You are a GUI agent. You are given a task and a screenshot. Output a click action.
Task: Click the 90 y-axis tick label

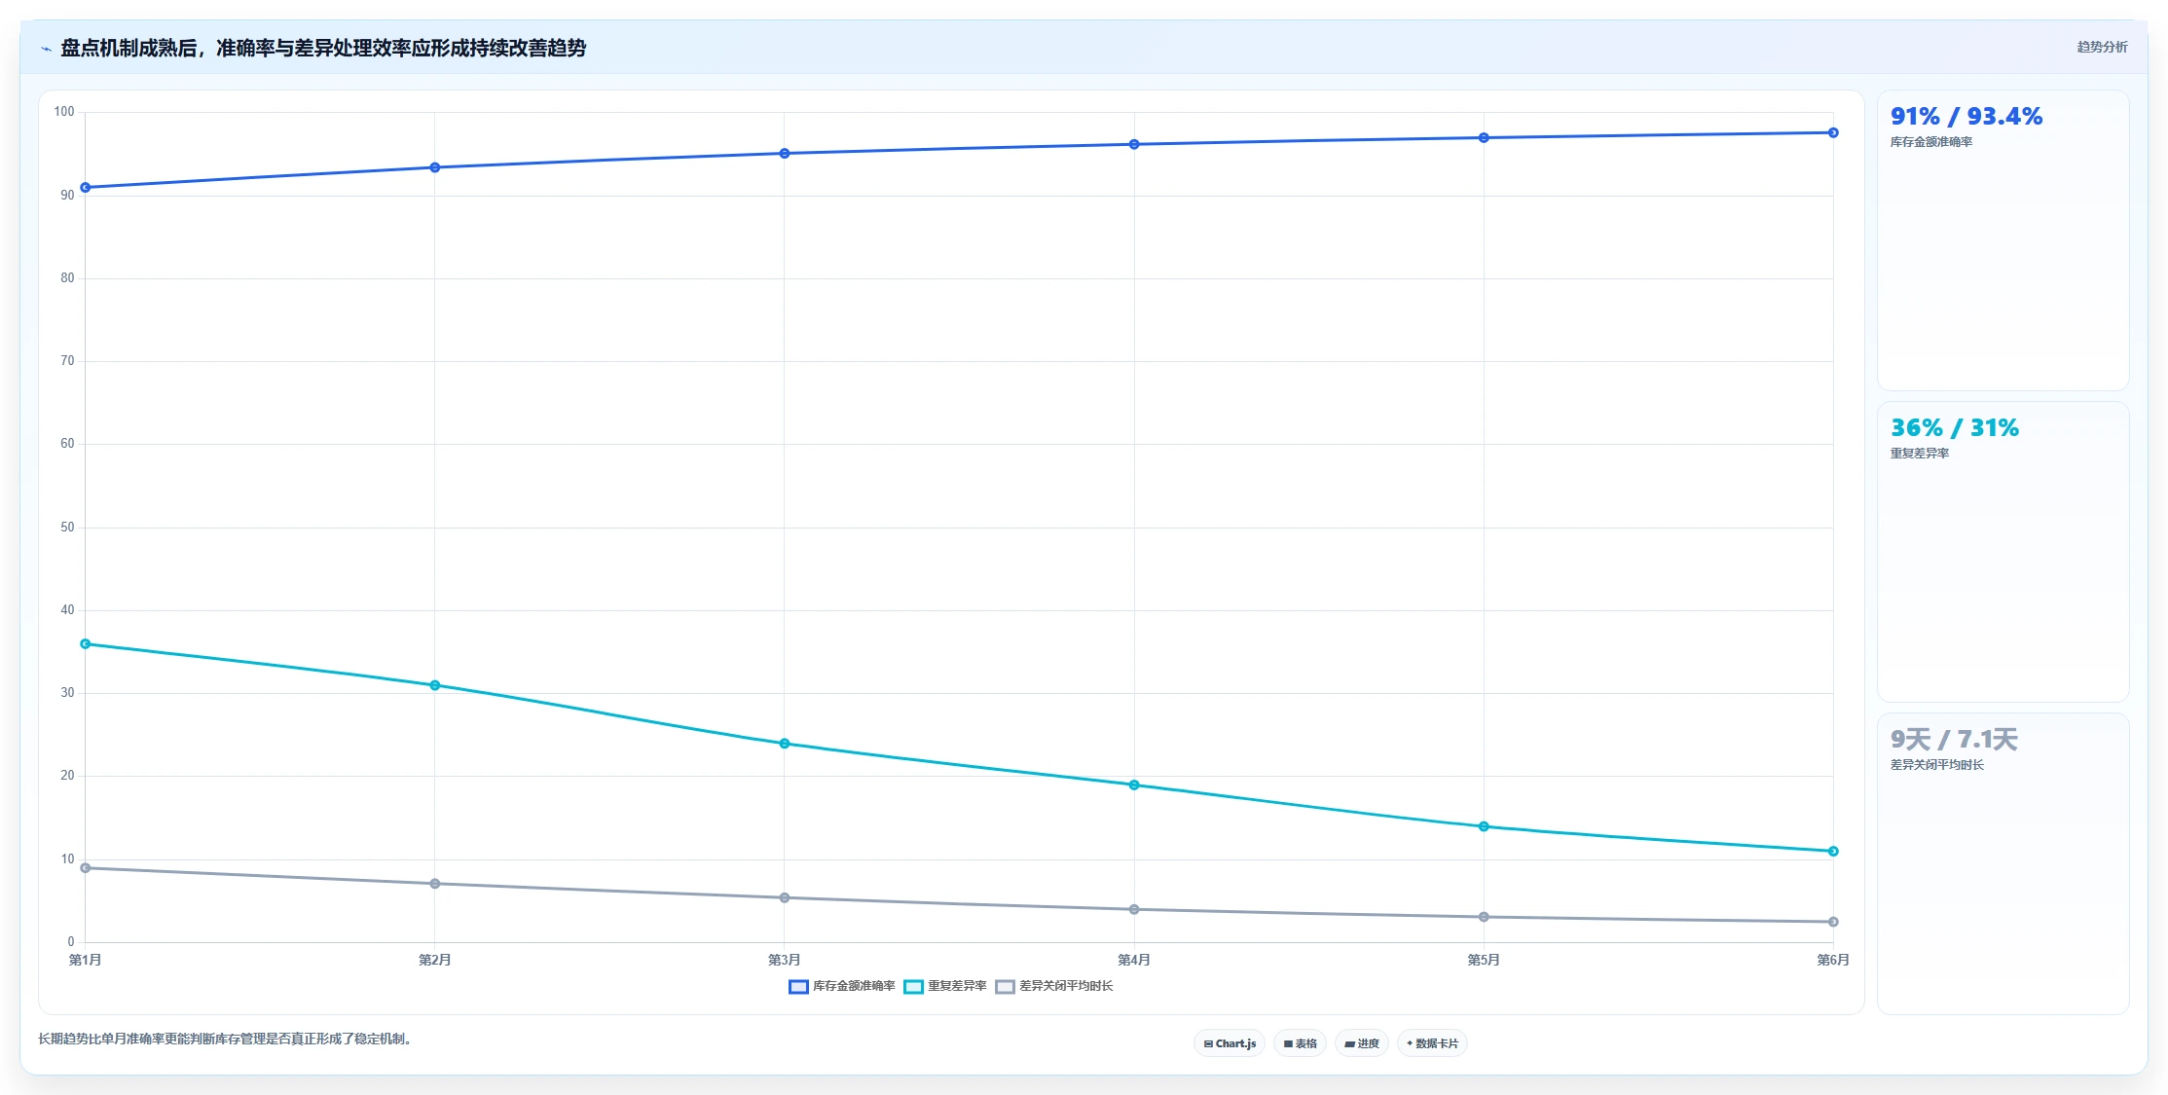tap(67, 196)
